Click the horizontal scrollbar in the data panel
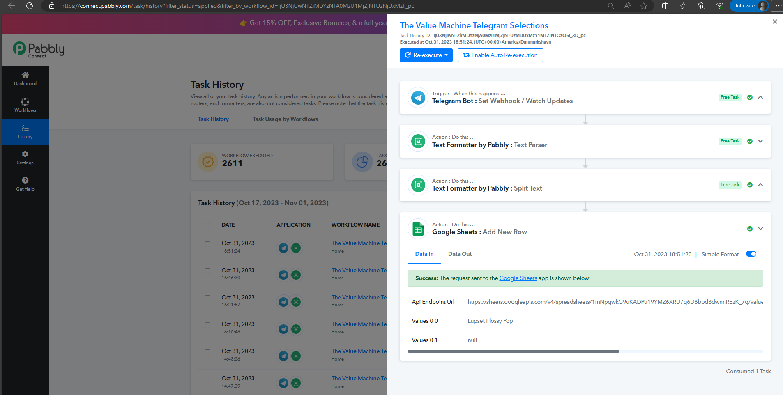Screen dimensions: 783x395 point(514,351)
